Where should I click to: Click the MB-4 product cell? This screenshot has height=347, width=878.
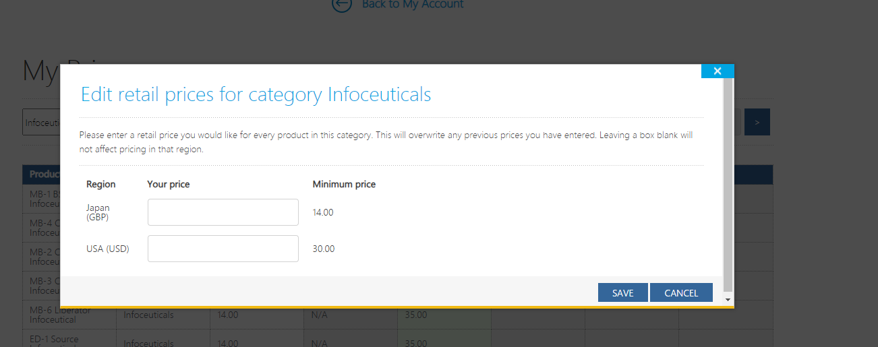point(42,228)
